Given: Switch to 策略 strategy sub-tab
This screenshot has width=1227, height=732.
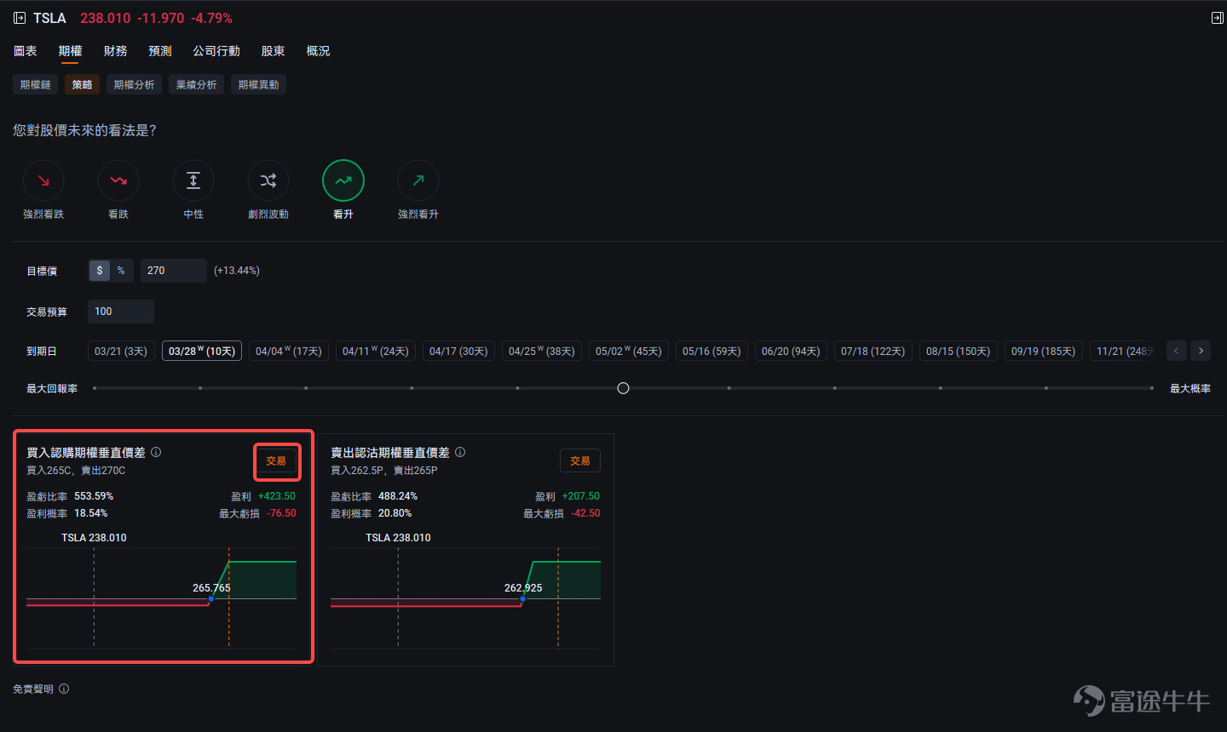Looking at the screenshot, I should 83,84.
